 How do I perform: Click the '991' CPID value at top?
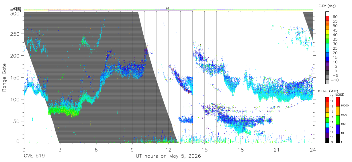[x=168, y=9]
